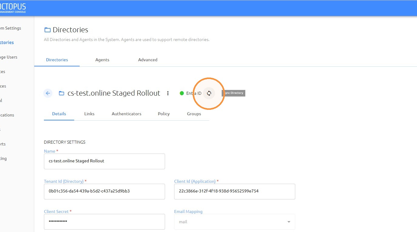Click the Client Secret password field

[104, 222]
